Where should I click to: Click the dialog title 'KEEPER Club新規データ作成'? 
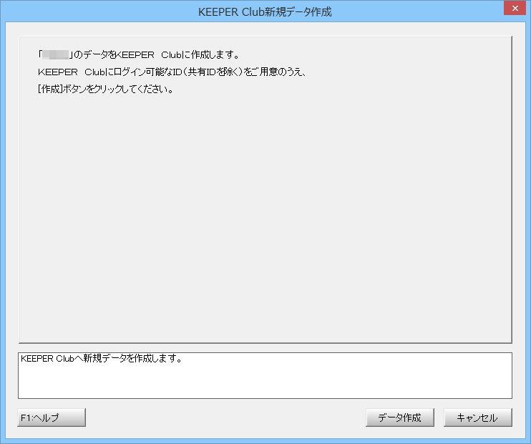coord(265,12)
